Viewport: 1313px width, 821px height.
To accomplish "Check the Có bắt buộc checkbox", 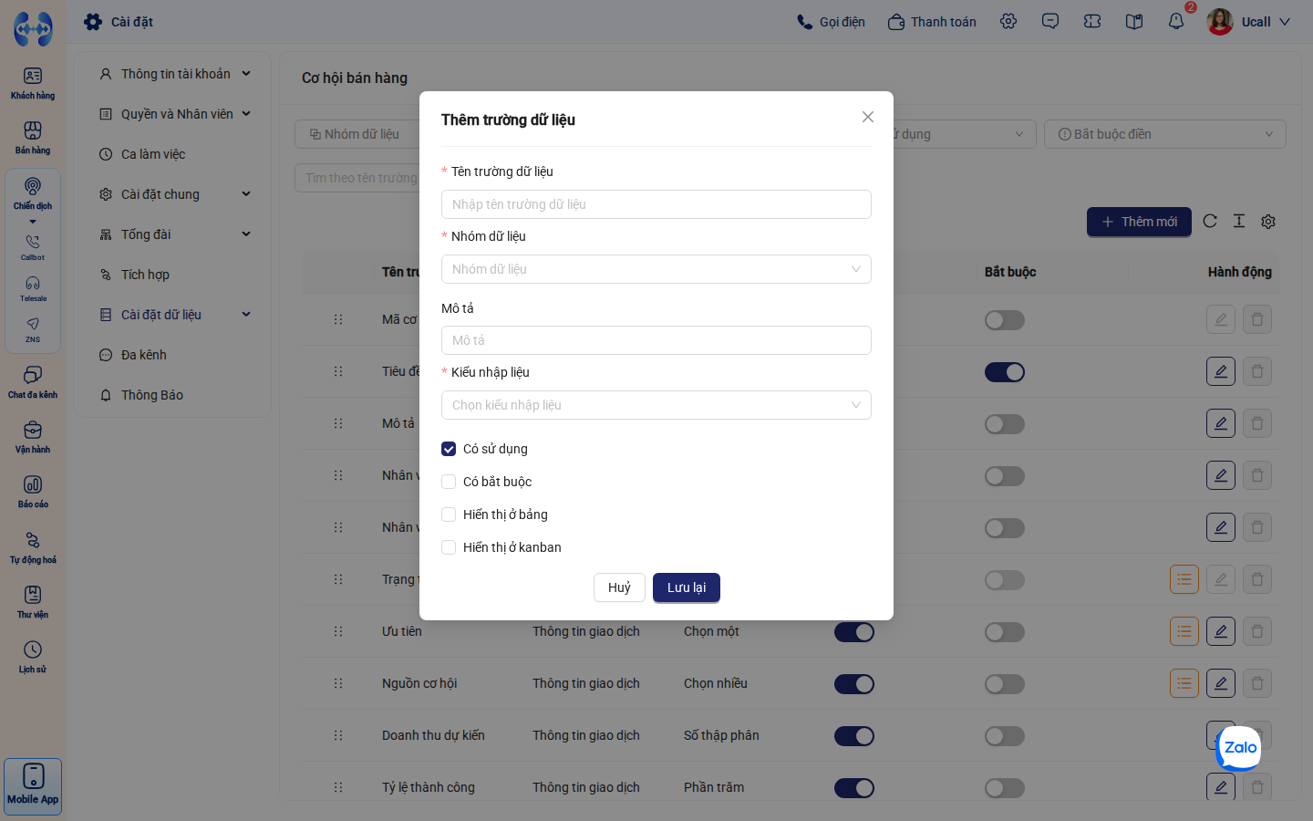I will [x=449, y=482].
